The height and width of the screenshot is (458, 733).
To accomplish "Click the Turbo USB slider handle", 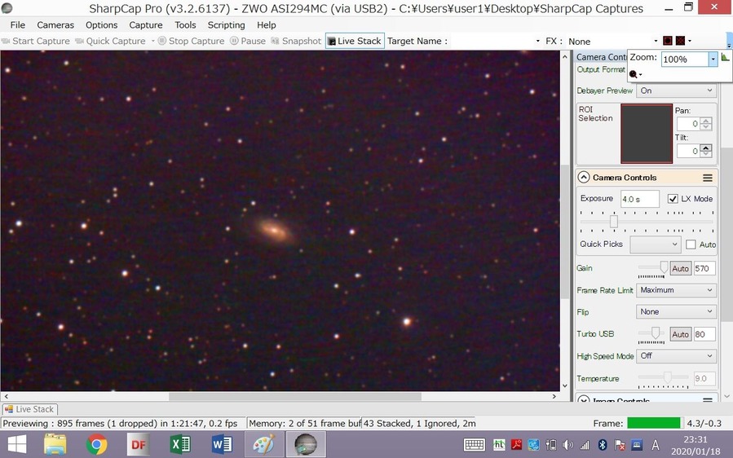I will (656, 332).
